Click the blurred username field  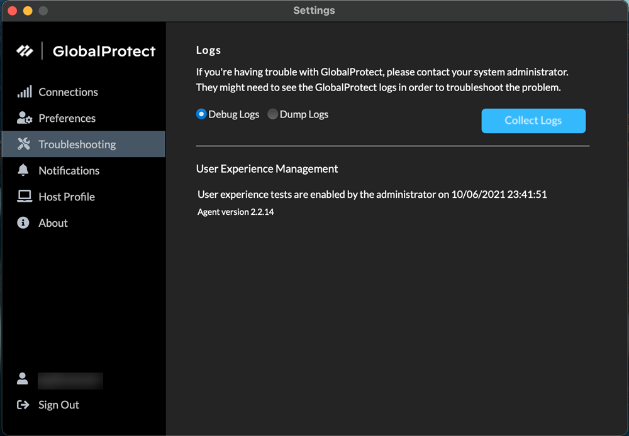pyautogui.click(x=70, y=381)
